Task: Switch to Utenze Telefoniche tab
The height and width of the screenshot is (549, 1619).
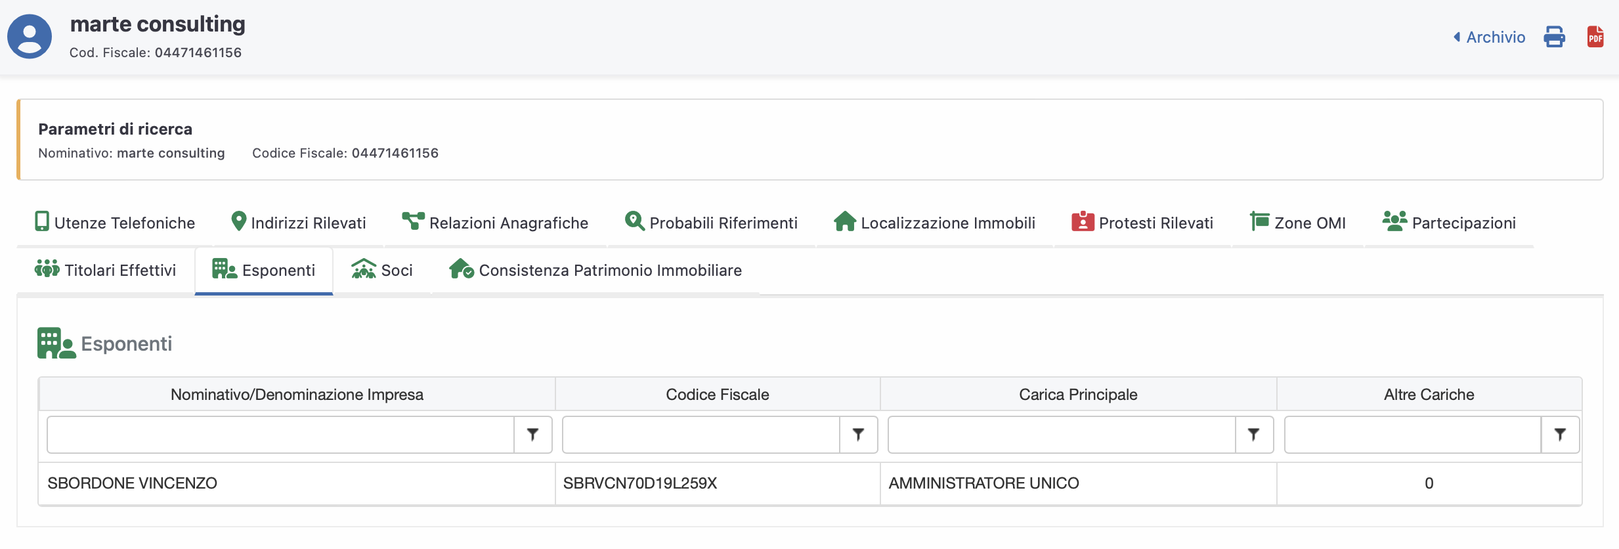Action: (x=115, y=223)
